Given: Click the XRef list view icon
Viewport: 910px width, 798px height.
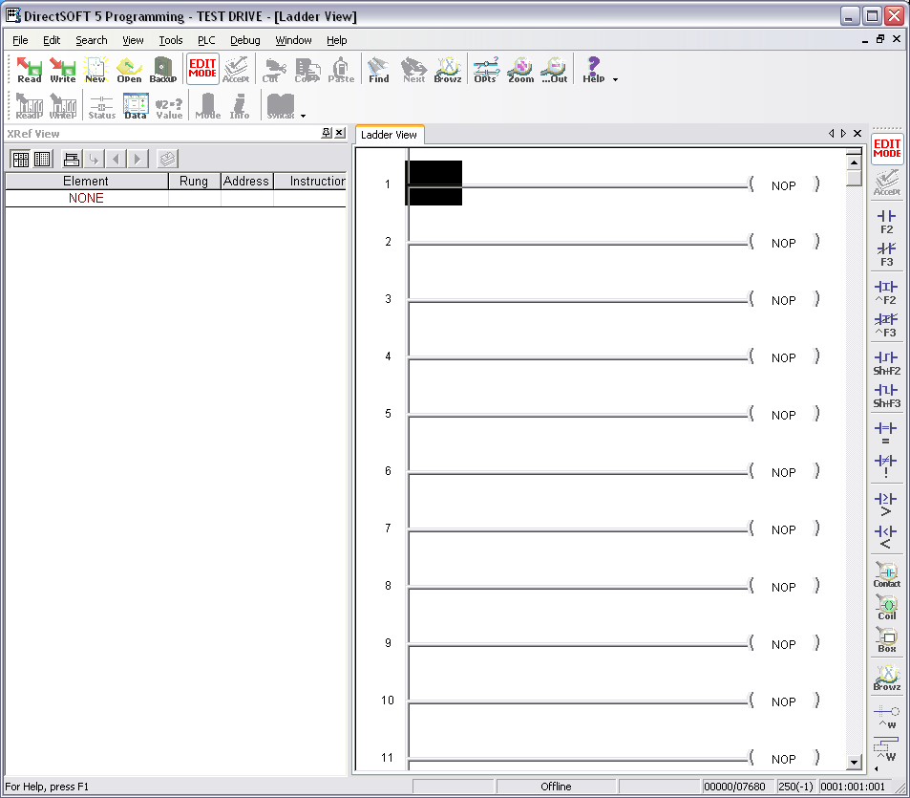Looking at the screenshot, I should [42, 159].
